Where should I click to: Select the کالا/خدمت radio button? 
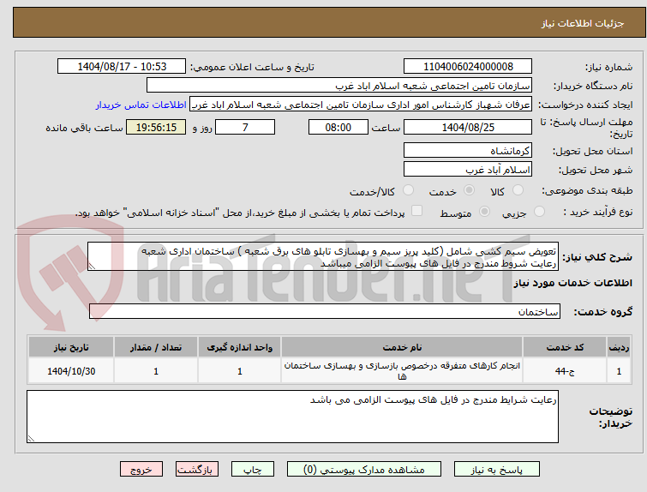click(x=408, y=190)
